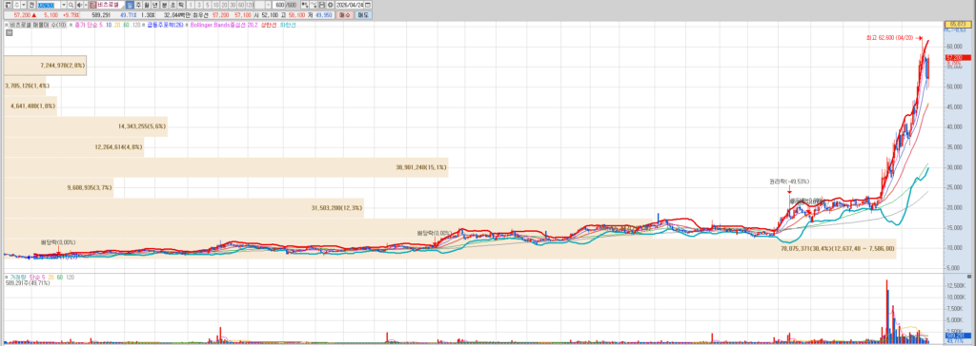The image size is (976, 346).
Task: Click the 거래량 volume pane legend
Action: [17, 277]
